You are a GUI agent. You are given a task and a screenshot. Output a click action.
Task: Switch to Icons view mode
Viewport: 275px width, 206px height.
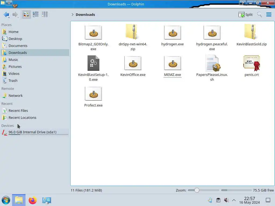[x=26, y=14]
